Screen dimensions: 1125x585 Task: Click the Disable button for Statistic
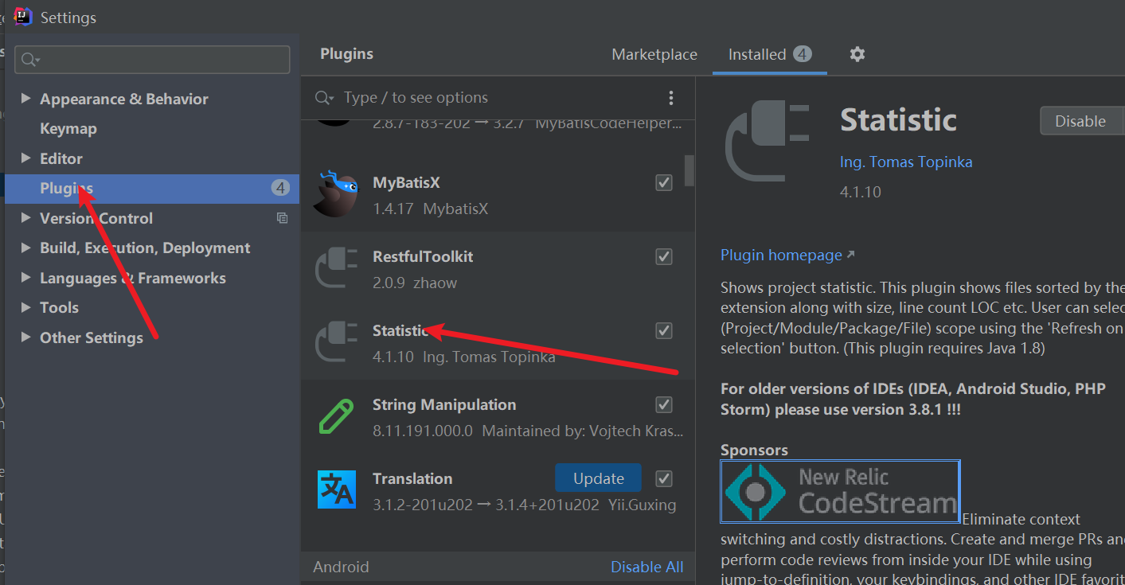click(x=1080, y=121)
